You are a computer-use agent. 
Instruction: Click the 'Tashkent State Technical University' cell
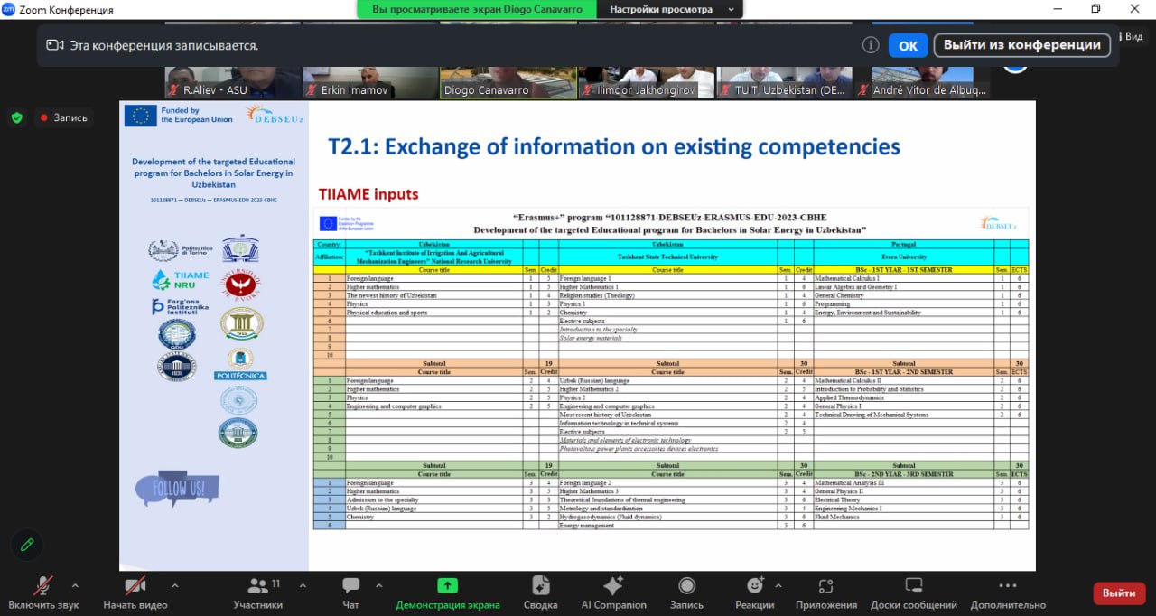pos(667,257)
